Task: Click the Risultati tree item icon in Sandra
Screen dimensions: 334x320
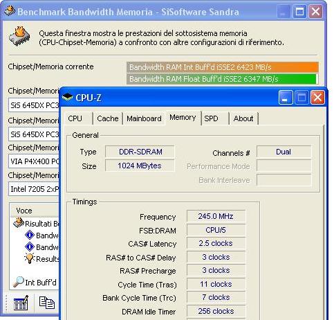Action: [x=19, y=223]
